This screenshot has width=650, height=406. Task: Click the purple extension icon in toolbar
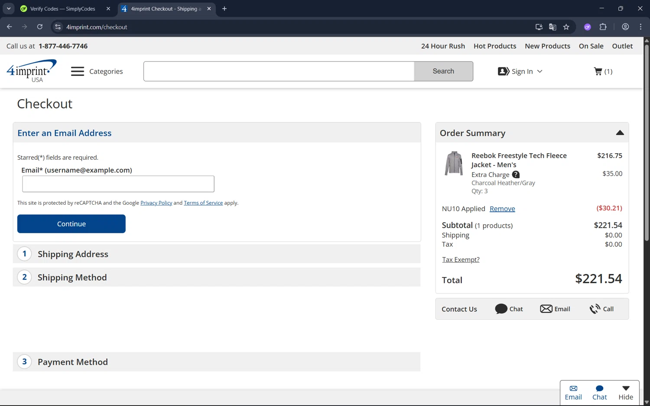588,27
